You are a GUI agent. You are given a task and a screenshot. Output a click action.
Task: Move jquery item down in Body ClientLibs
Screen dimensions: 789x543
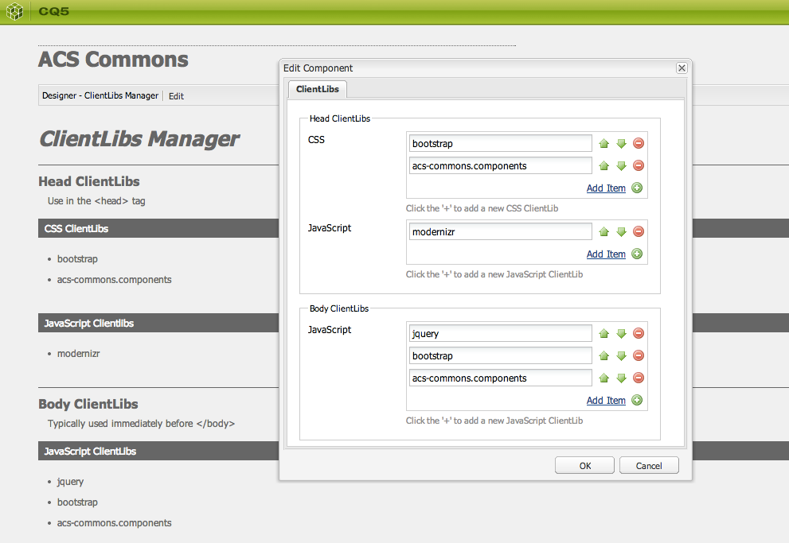coord(622,334)
